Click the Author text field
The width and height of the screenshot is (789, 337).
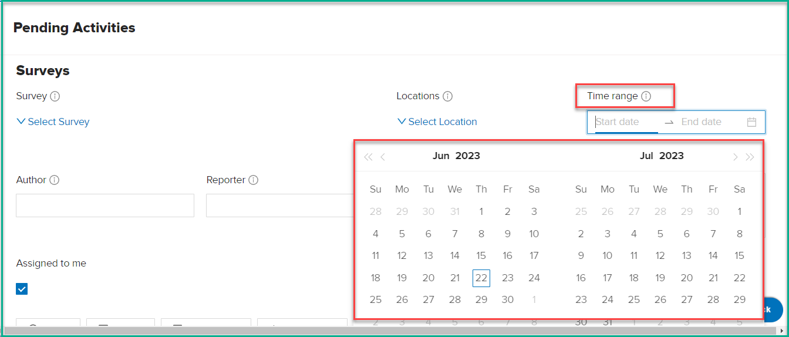(x=105, y=205)
